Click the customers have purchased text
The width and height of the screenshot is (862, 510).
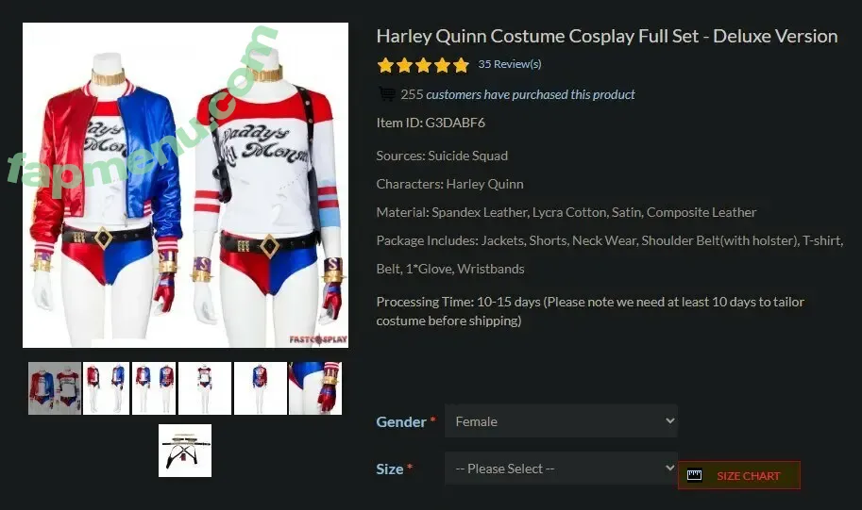[x=530, y=94]
